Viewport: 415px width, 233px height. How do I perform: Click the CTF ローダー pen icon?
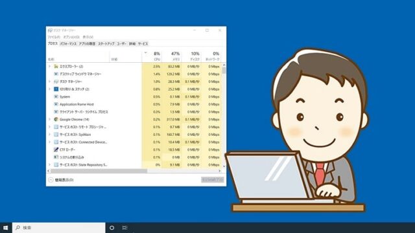click(56, 150)
